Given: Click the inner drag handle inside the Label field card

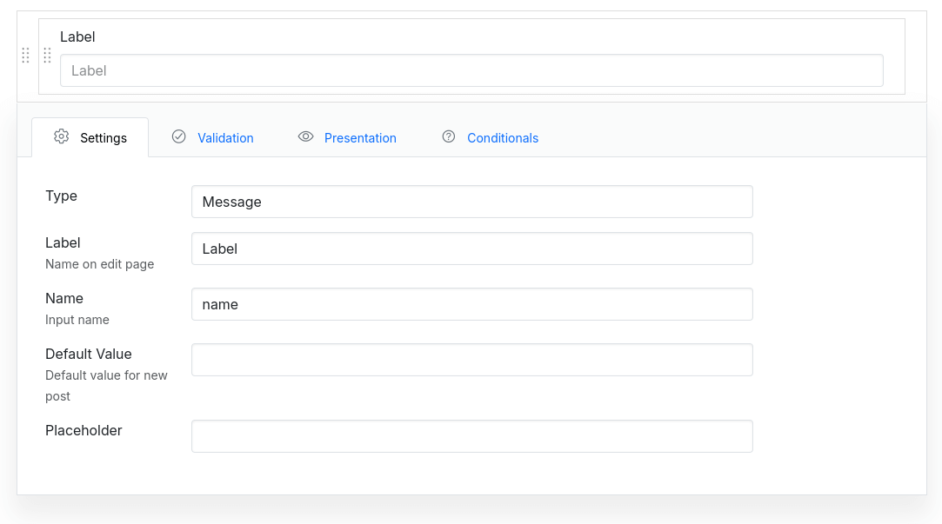Looking at the screenshot, I should 48,55.
